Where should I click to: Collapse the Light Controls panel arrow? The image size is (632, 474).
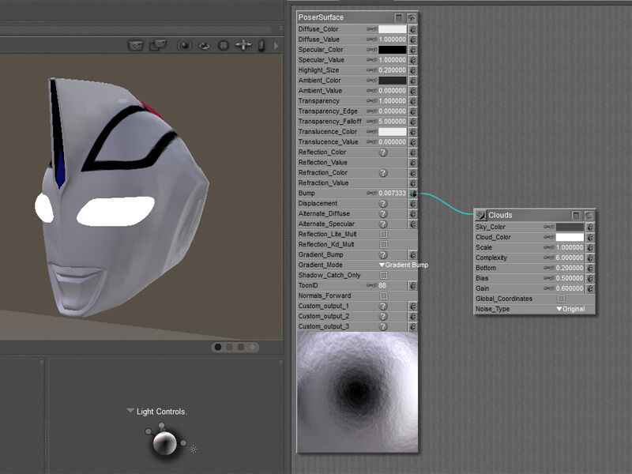(130, 412)
